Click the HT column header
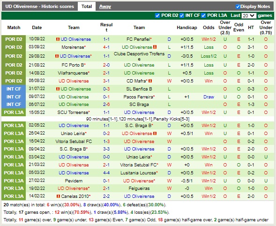 click(251, 28)
